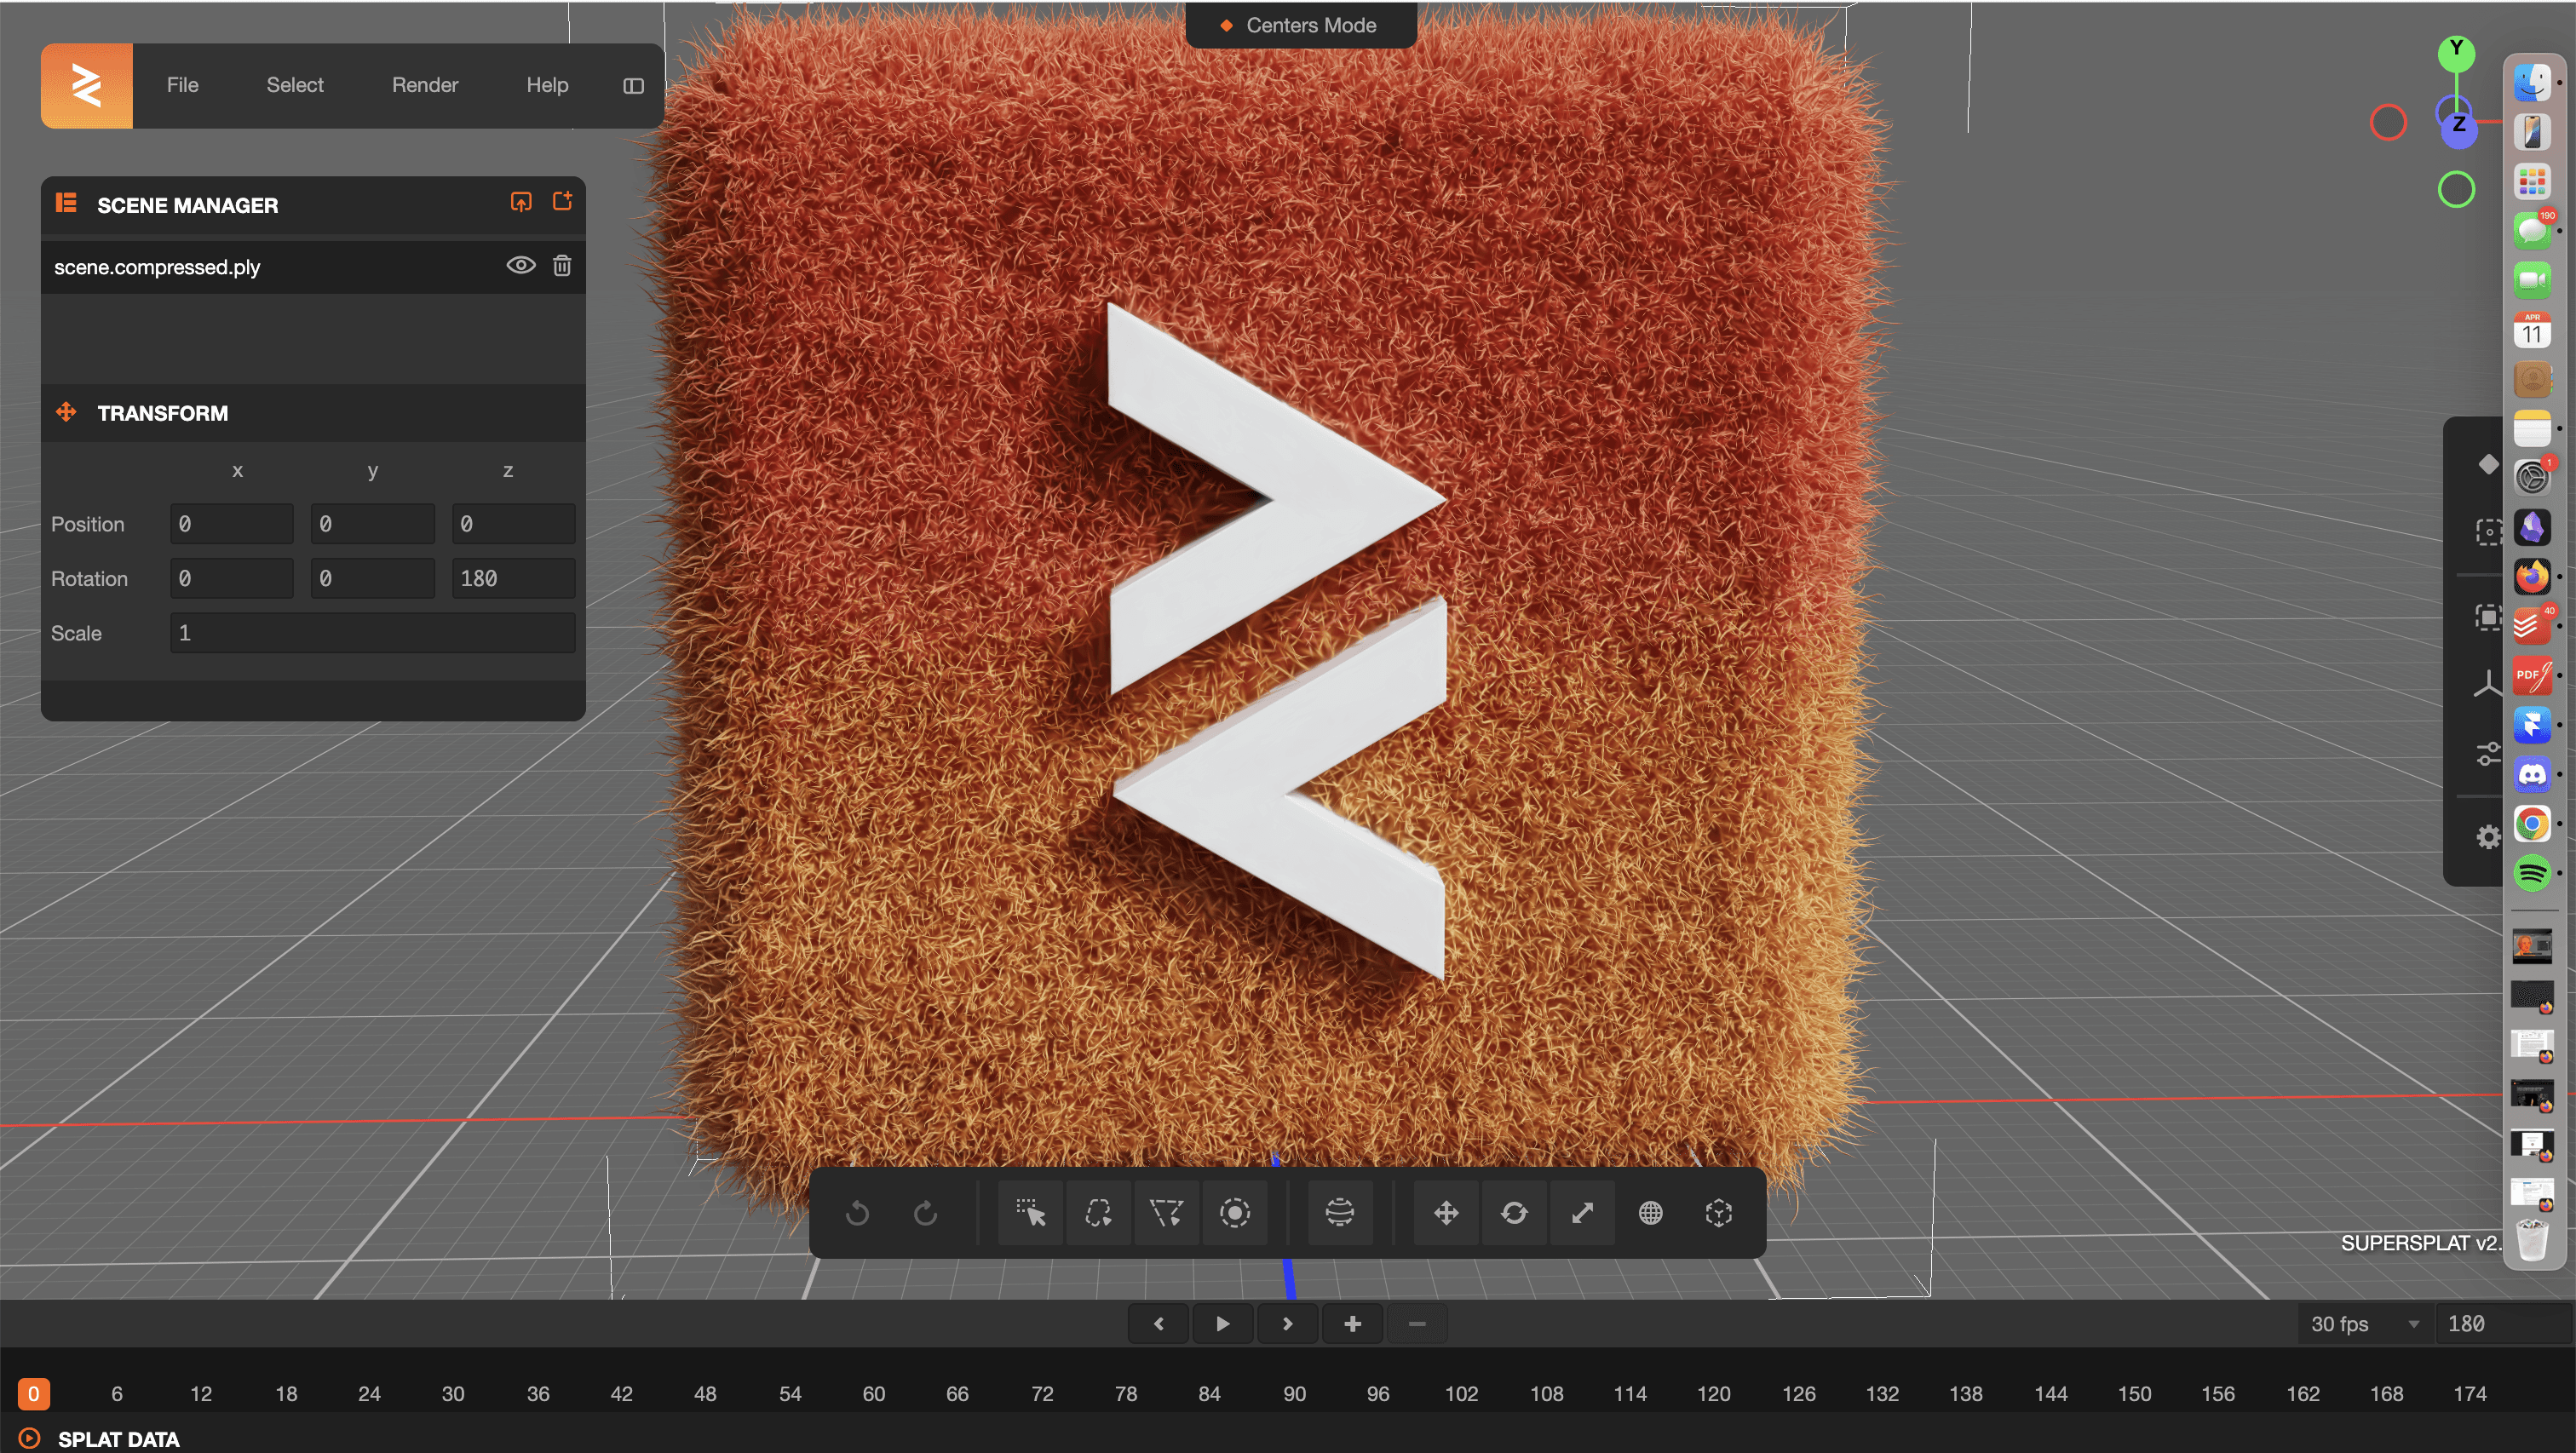Click the redo arrow in the bottom toolbar
2576x1453 pixels.
(926, 1213)
